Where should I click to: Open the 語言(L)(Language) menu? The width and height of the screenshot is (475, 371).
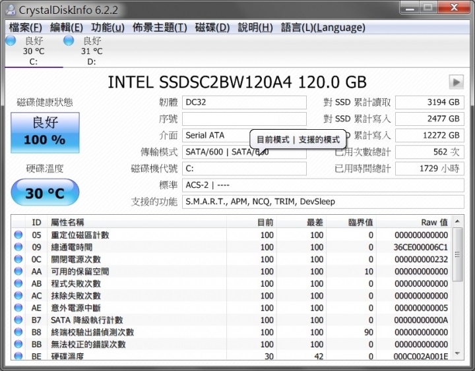click(323, 28)
